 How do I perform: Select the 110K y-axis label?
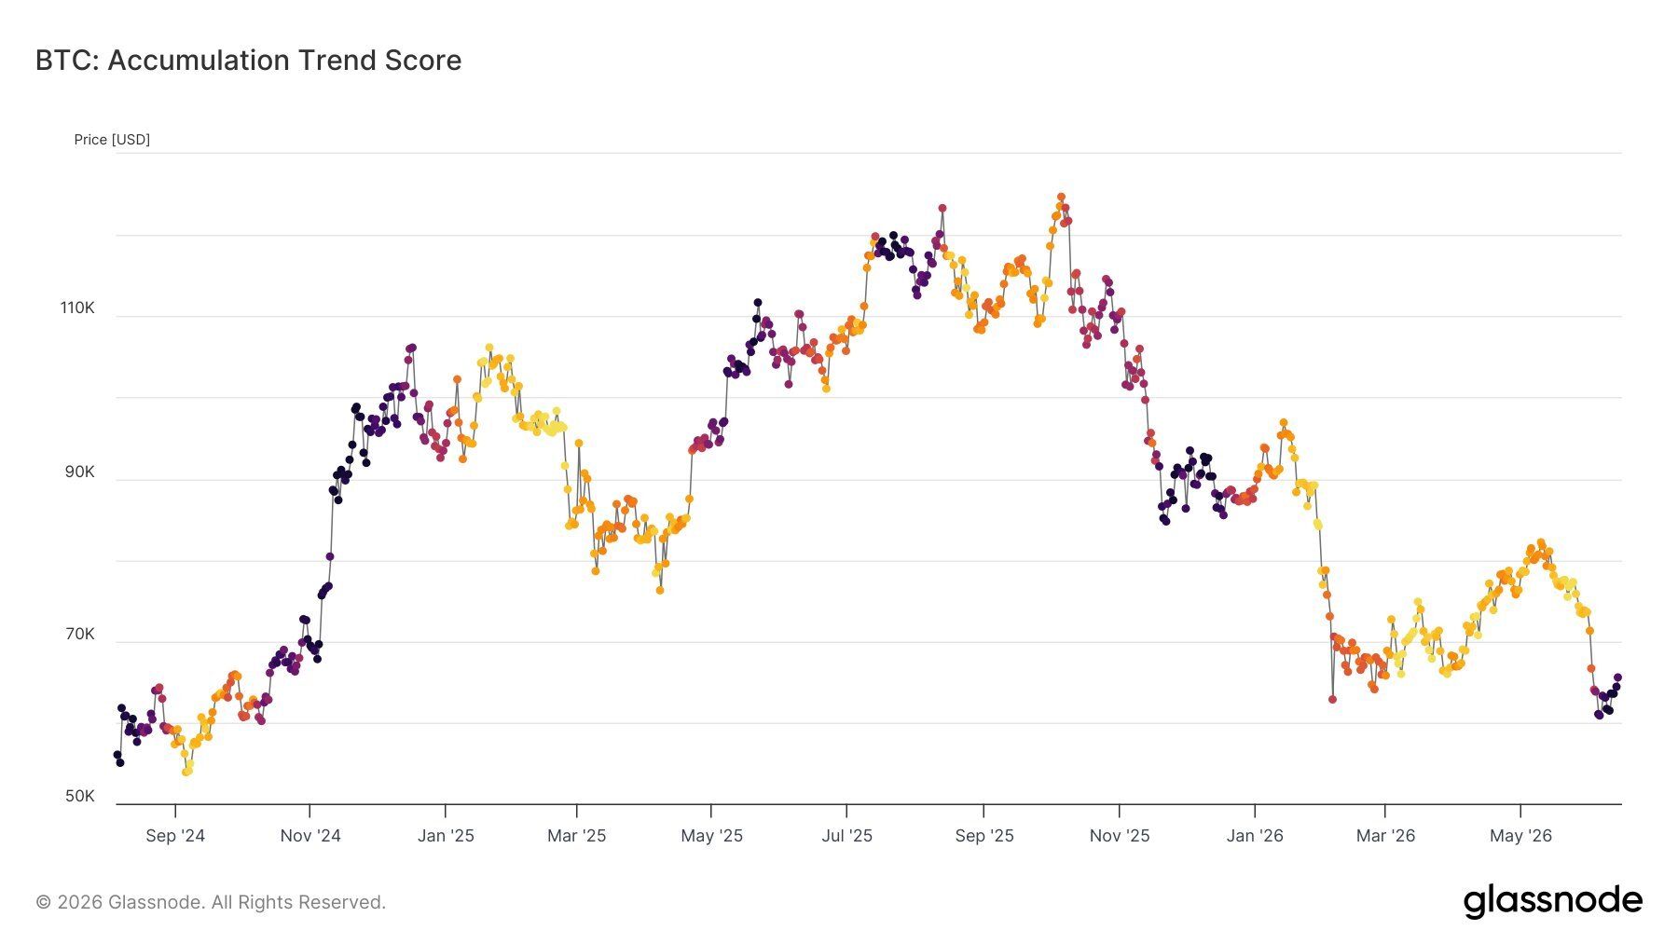click(x=77, y=308)
